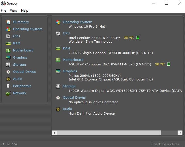Switch to Optical Drives sidebar section
185x147 pixels.
pos(24,72)
